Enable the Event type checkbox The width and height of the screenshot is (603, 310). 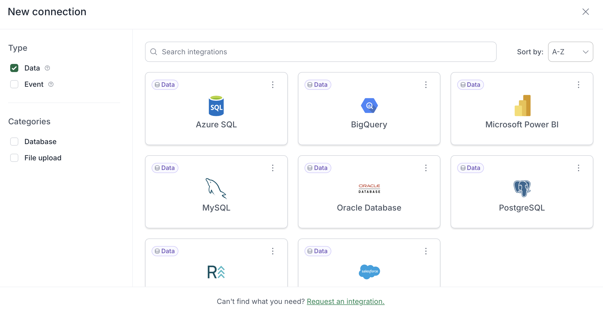click(14, 84)
